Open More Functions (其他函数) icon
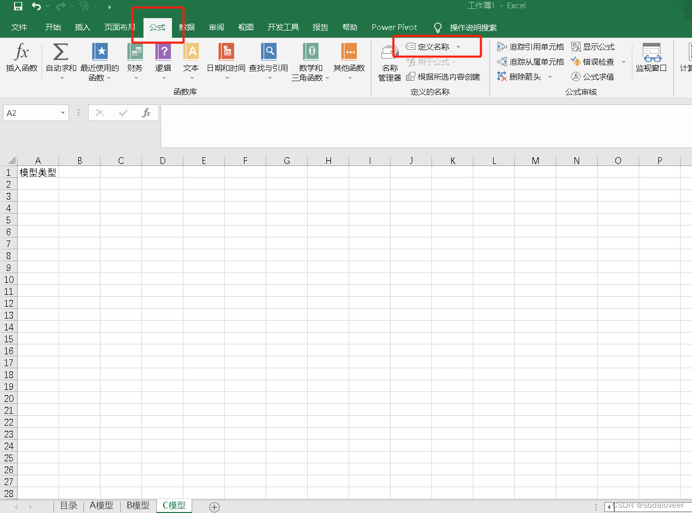The height and width of the screenshot is (513, 692). point(350,52)
